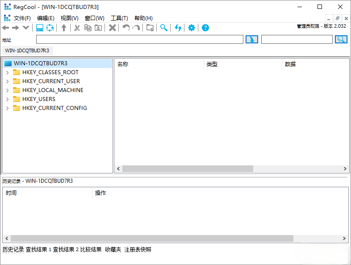This screenshot has height=265, width=351.
Task: Switch to the 查找结果 1 tab
Action: pyautogui.click(x=38, y=249)
